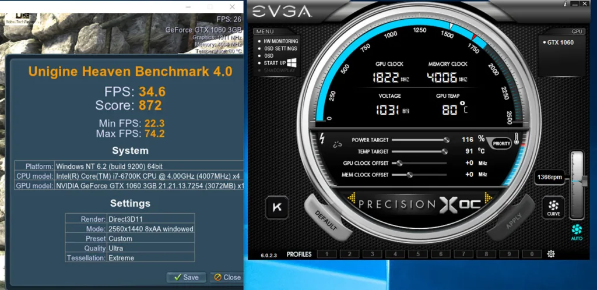Click the VOLTAGE 1031 readout
This screenshot has width=597, height=290.
(x=392, y=110)
